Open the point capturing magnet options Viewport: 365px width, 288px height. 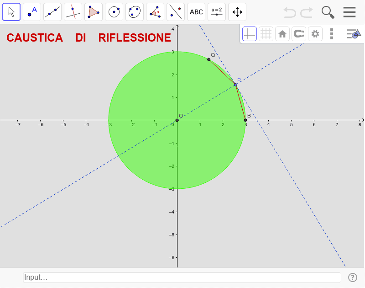(299, 34)
